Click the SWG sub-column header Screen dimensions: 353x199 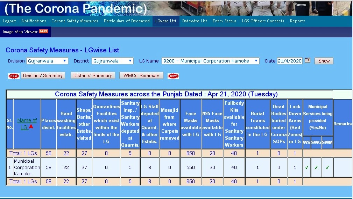click(316, 142)
